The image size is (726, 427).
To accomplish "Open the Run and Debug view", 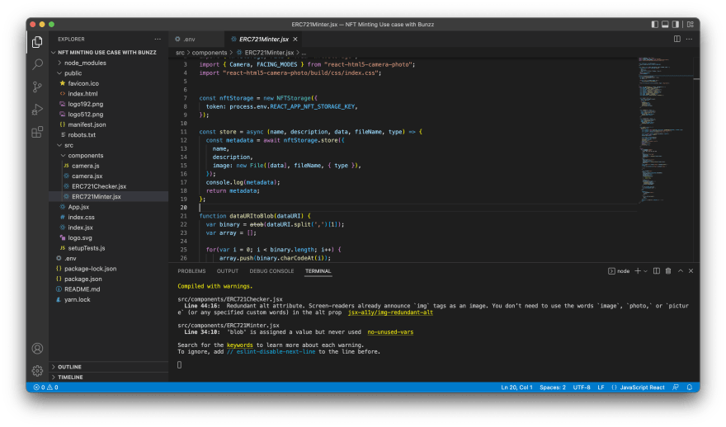I will point(37,110).
